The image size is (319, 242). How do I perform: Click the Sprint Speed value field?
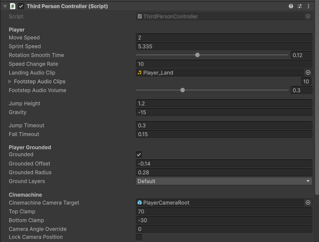pyautogui.click(x=224, y=46)
